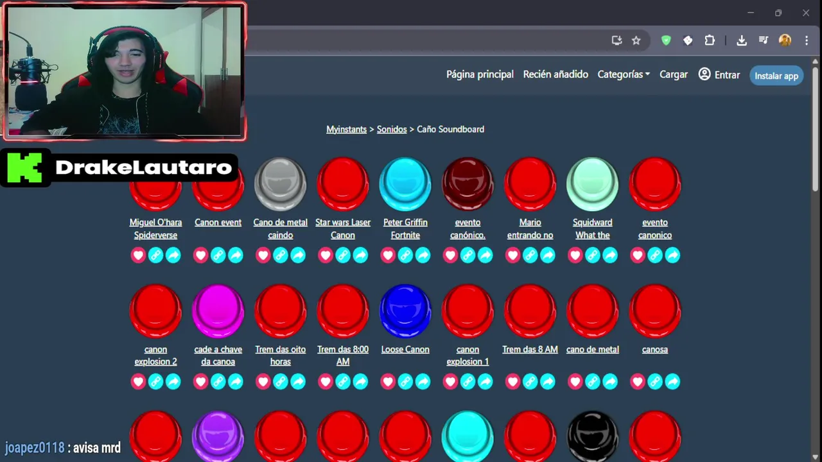
Task: Copy link for Peter Griffin Fortnite sound
Action: 405,255
